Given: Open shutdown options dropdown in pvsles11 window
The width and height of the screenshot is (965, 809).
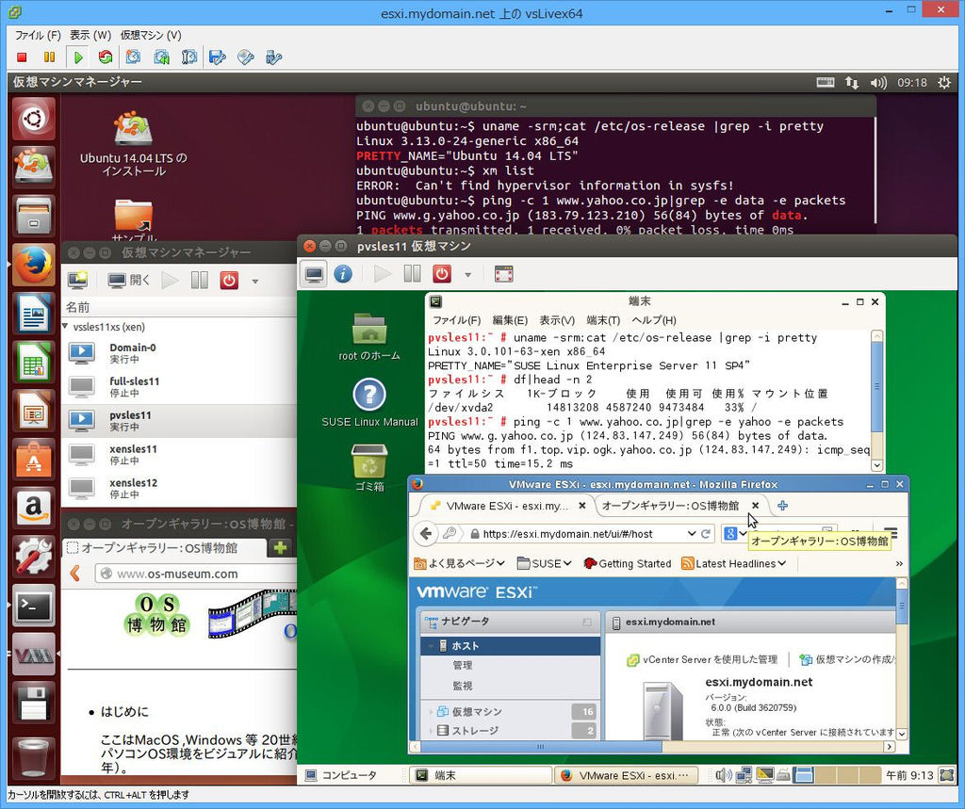Looking at the screenshot, I should (x=467, y=275).
